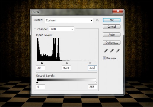
Task: Close the Levels dialog window
Action: click(118, 11)
